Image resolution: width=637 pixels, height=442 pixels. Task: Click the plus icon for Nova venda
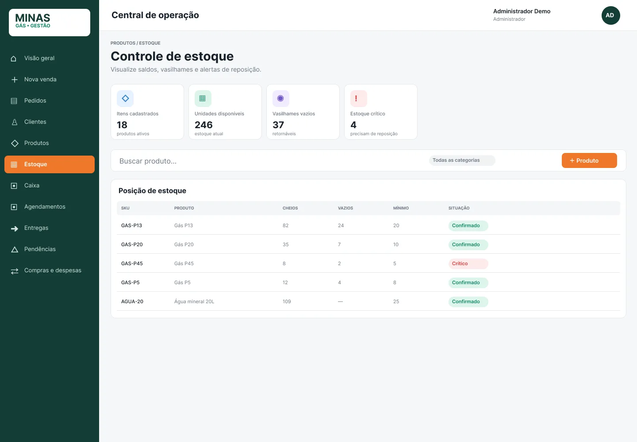tap(14, 80)
